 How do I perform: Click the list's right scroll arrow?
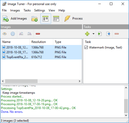[79, 81]
